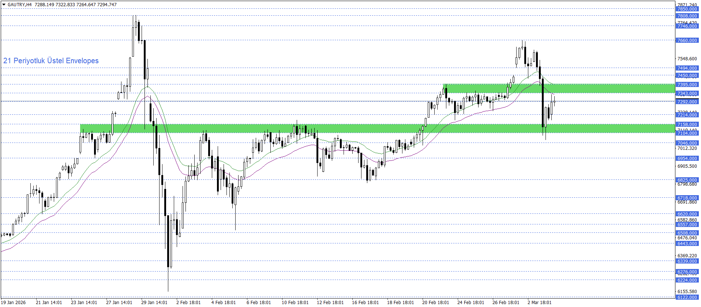Click the 6825.000 price level label

(x=687, y=180)
